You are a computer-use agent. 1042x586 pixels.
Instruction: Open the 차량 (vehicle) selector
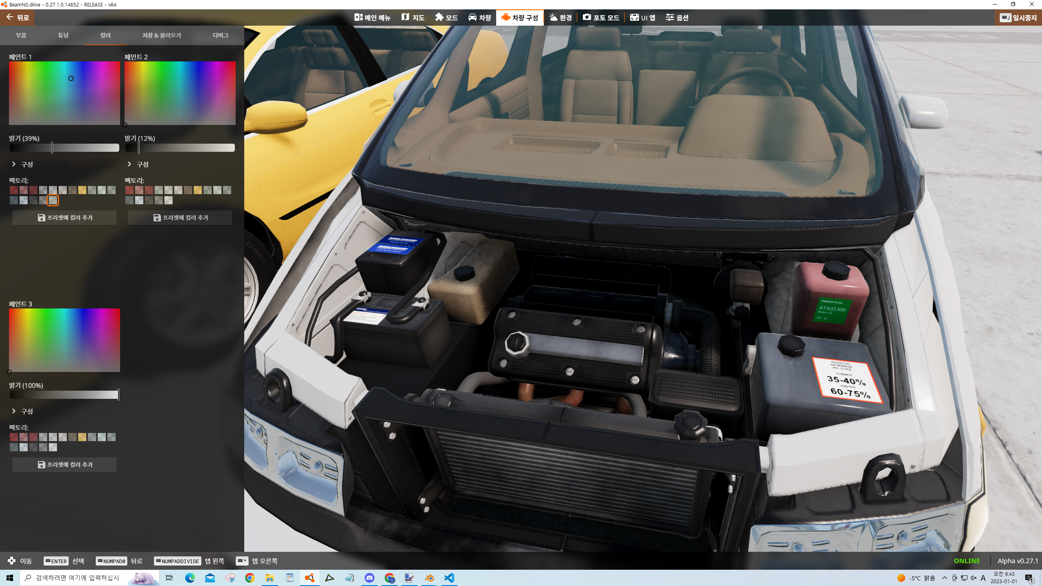pyautogui.click(x=479, y=17)
